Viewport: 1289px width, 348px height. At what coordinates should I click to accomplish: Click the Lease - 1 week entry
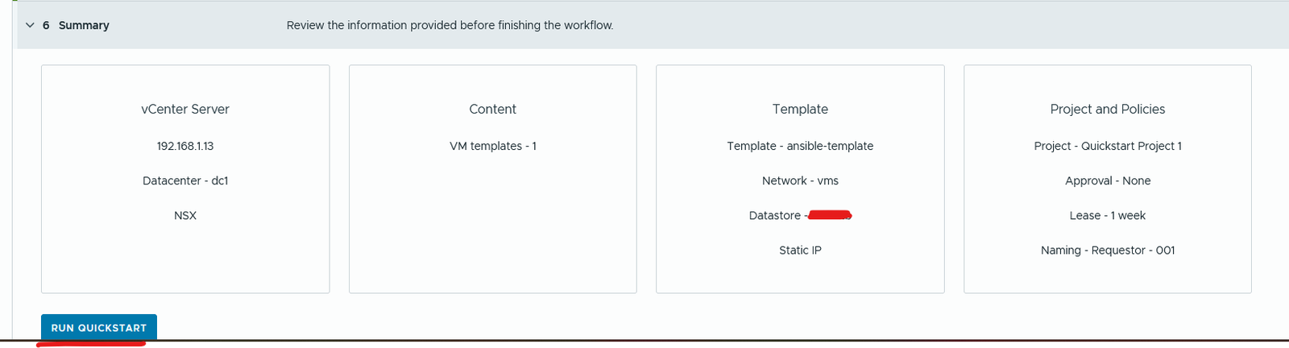pos(1108,215)
